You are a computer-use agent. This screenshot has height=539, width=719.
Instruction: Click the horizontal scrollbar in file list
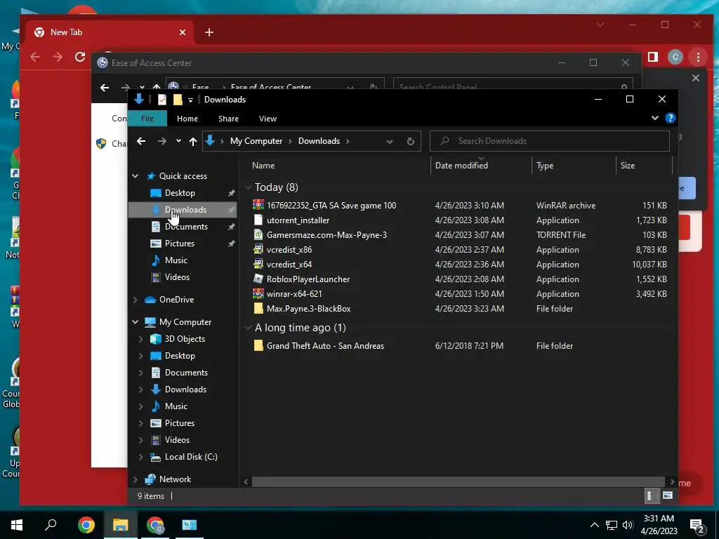click(x=458, y=481)
